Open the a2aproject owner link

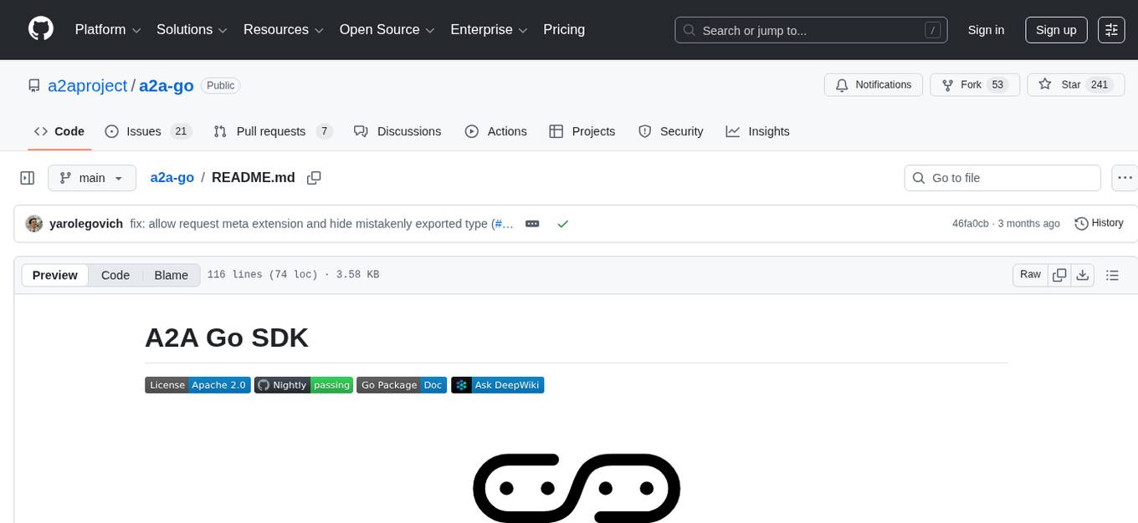tap(88, 85)
